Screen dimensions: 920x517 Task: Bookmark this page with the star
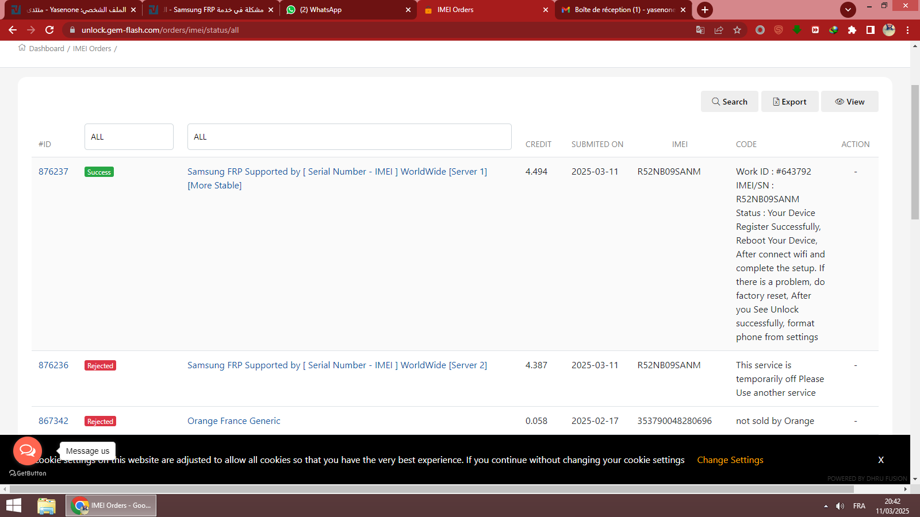pyautogui.click(x=737, y=30)
